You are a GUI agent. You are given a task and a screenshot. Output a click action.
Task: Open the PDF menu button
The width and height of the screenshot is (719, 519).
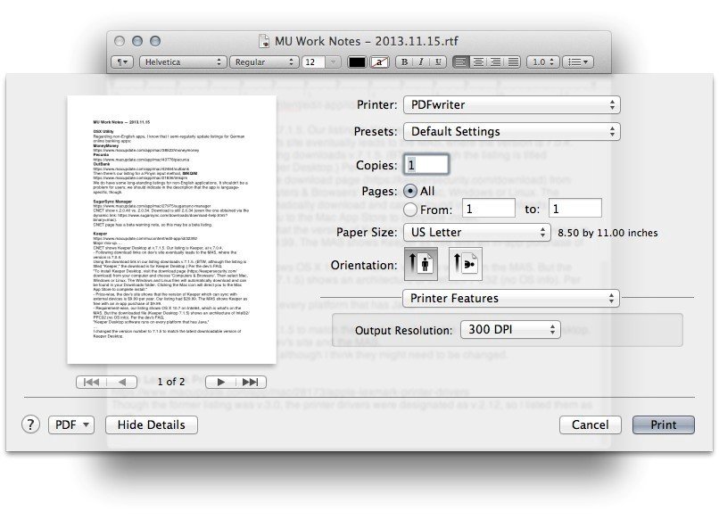[71, 425]
